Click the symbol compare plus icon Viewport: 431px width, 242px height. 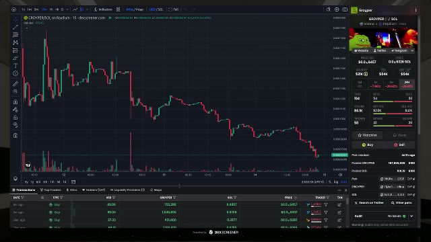point(13,9)
